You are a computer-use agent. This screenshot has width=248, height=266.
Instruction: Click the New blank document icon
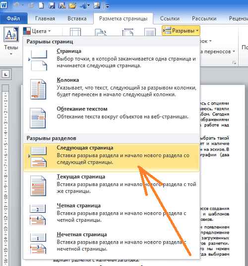(x=41, y=5)
